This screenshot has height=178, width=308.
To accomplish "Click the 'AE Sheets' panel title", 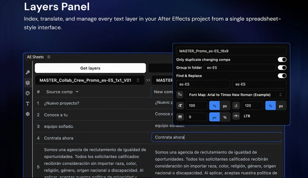I will pos(35,57).
